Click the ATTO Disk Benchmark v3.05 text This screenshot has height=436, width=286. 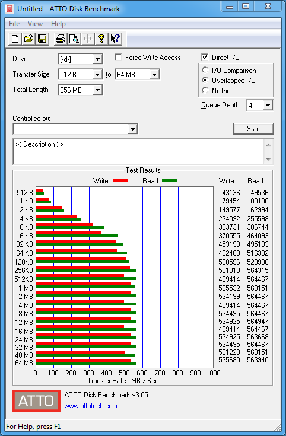[x=106, y=395]
